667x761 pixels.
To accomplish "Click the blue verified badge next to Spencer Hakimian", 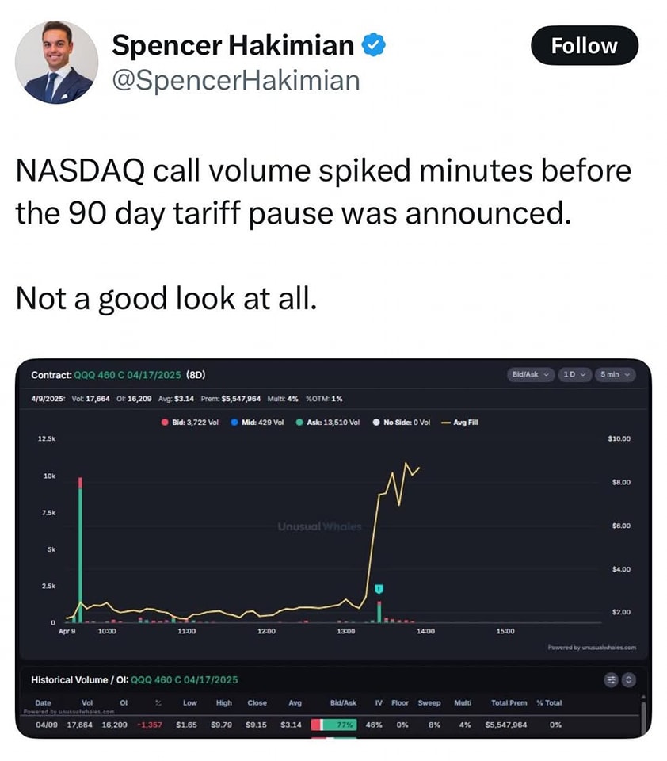I will pyautogui.click(x=374, y=45).
